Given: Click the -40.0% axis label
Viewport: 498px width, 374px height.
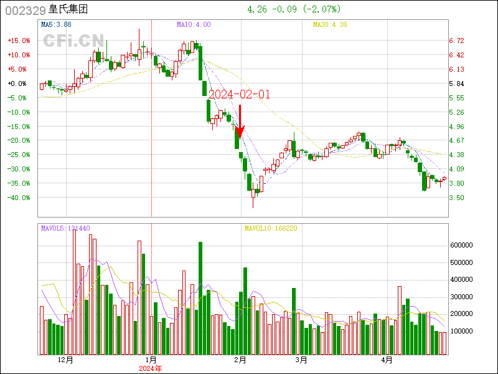Looking at the screenshot, I should (x=19, y=198).
